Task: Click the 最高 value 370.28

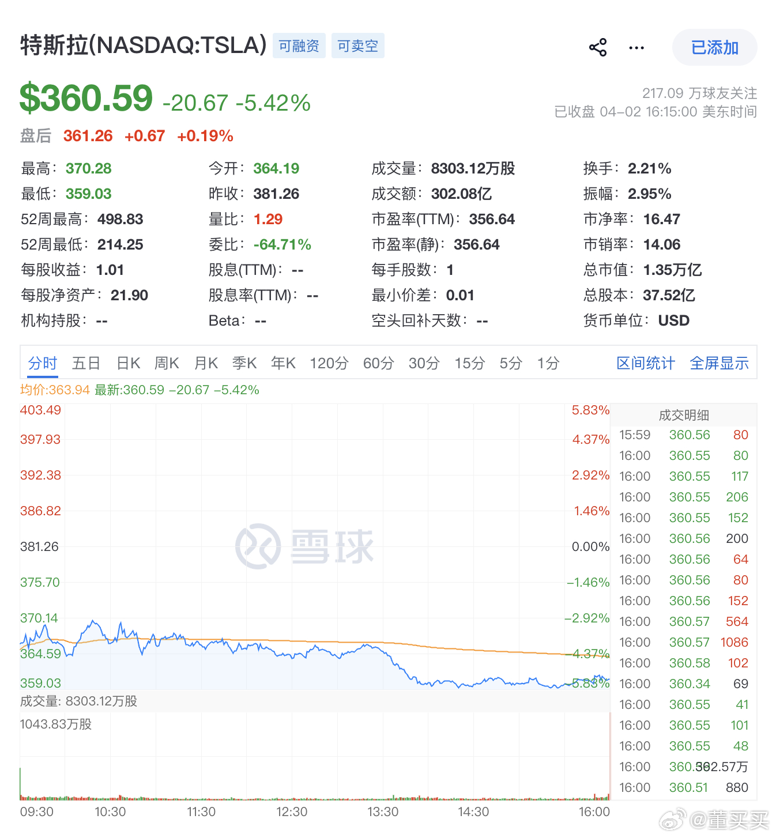Action: (x=88, y=168)
